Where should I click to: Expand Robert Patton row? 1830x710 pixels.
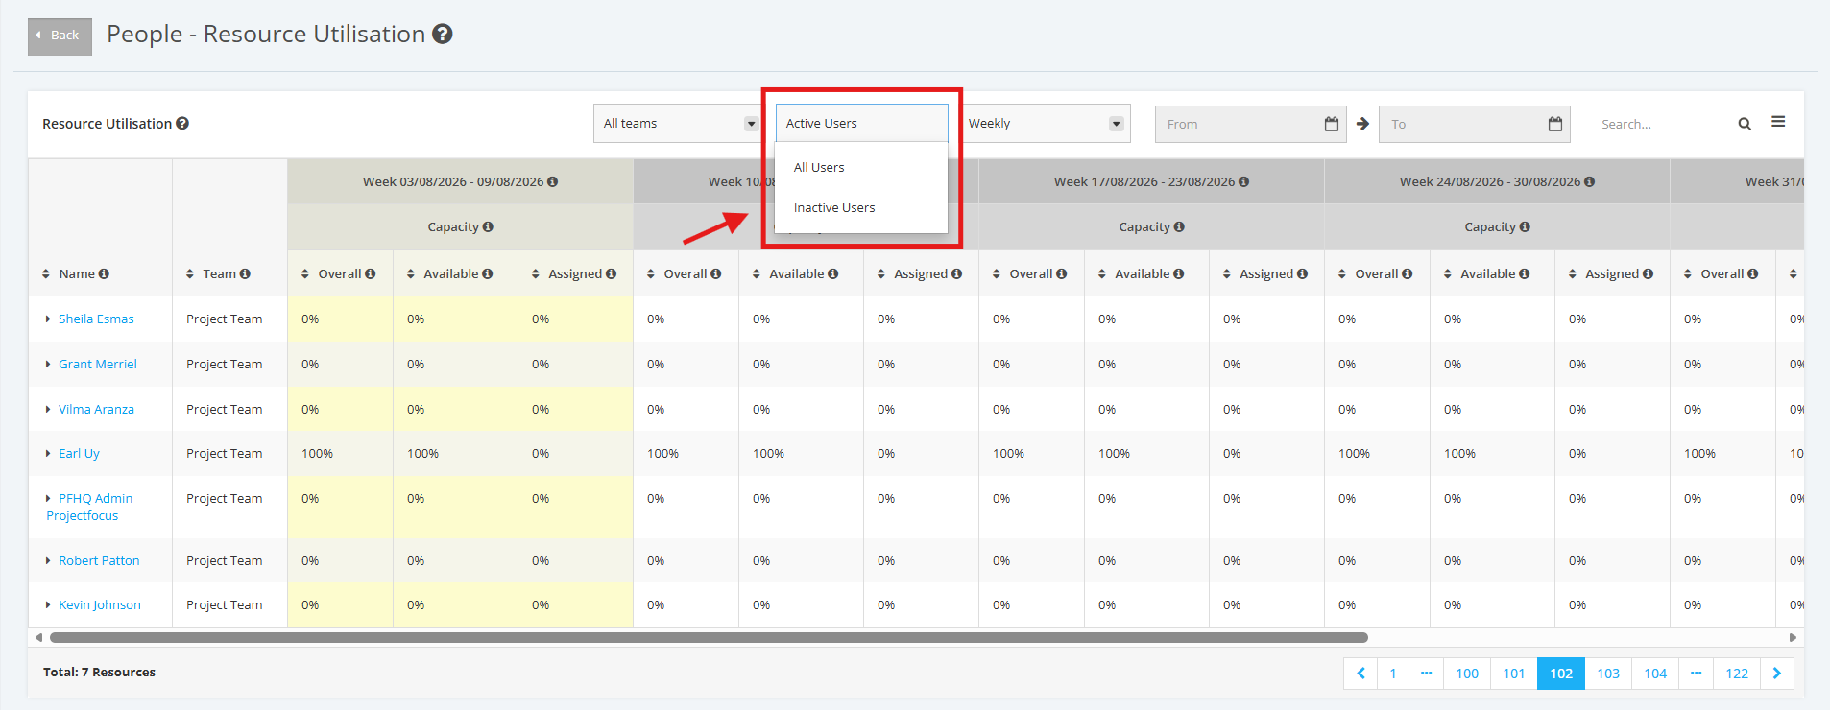point(48,561)
